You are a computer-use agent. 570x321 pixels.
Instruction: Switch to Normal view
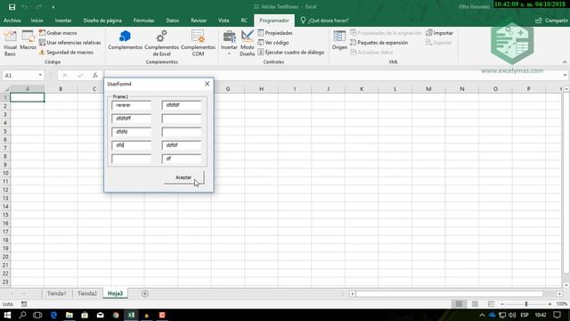tap(460, 304)
